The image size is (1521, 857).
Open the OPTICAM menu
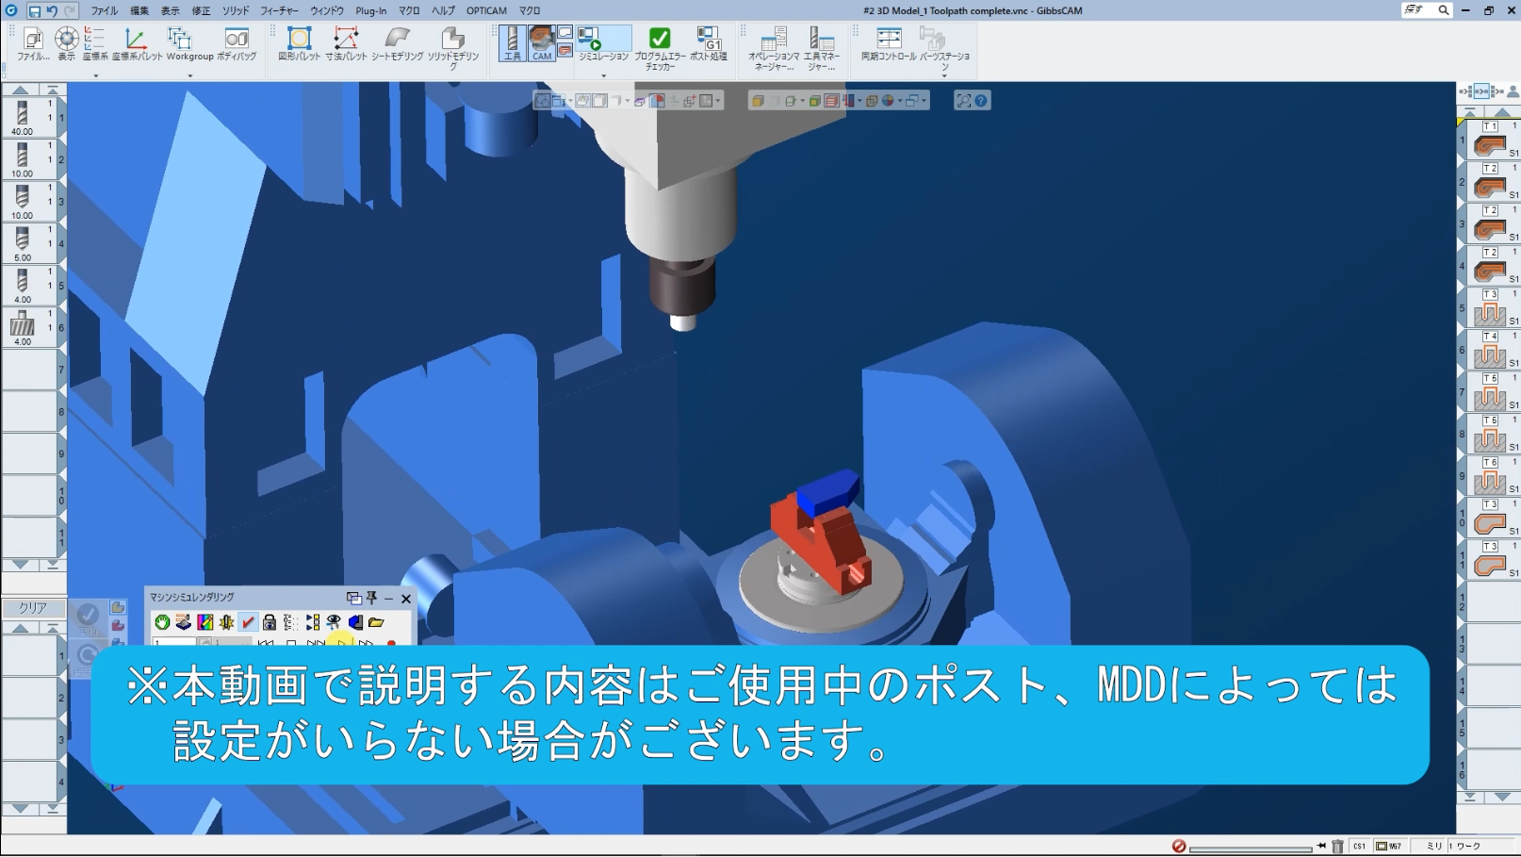(x=486, y=10)
